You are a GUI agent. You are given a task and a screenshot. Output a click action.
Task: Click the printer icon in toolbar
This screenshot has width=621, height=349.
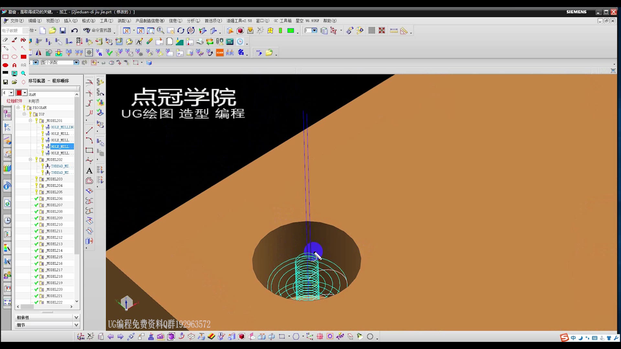click(200, 42)
